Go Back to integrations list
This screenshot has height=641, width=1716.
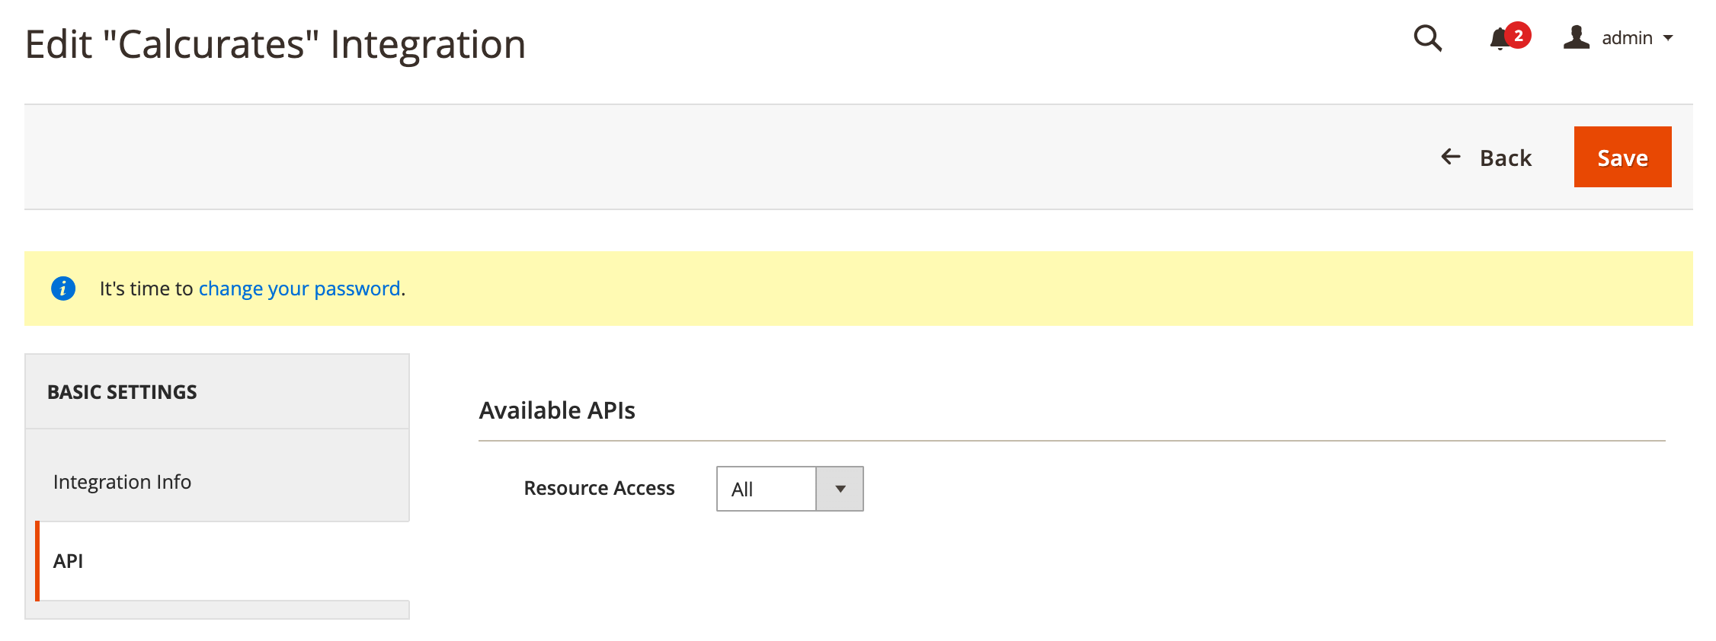tap(1486, 158)
